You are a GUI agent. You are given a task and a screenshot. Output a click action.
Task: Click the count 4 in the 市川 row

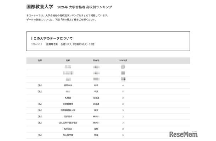pos(123,92)
